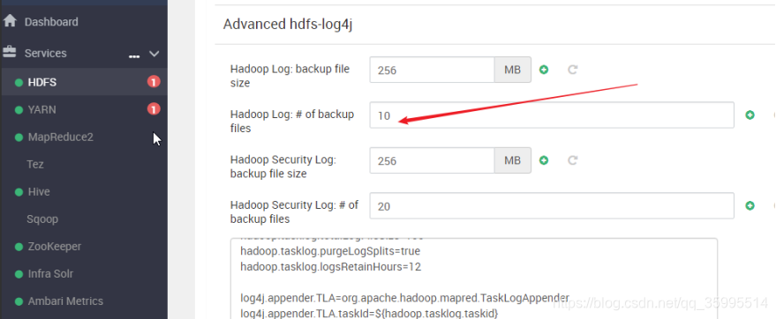Collapse the Services chevron
The image size is (776, 319).
[x=154, y=54]
